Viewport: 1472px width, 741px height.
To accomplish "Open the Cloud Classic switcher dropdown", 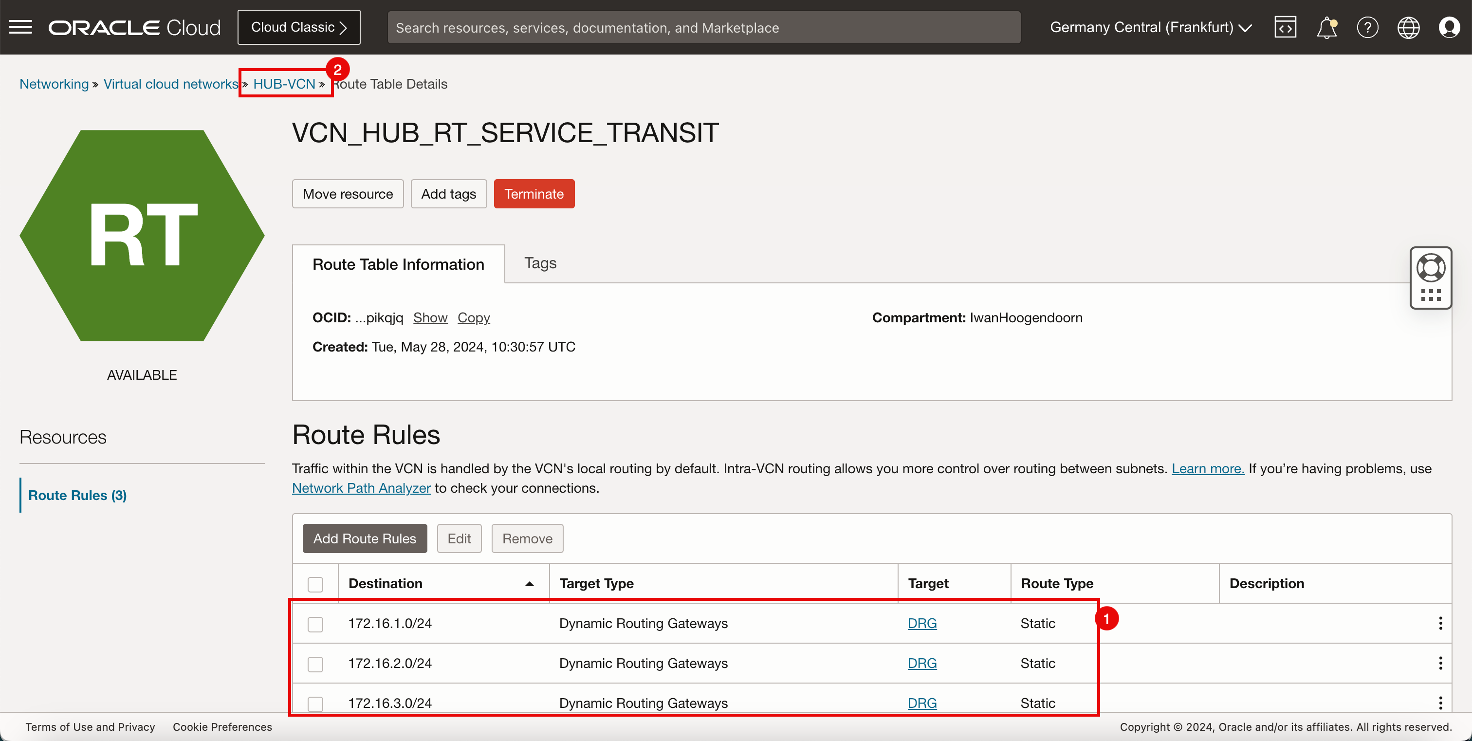I will [298, 26].
